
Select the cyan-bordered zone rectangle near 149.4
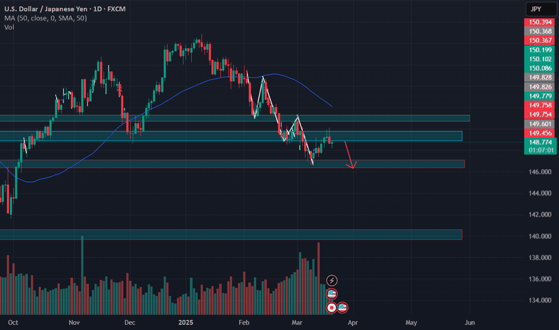[231, 136]
